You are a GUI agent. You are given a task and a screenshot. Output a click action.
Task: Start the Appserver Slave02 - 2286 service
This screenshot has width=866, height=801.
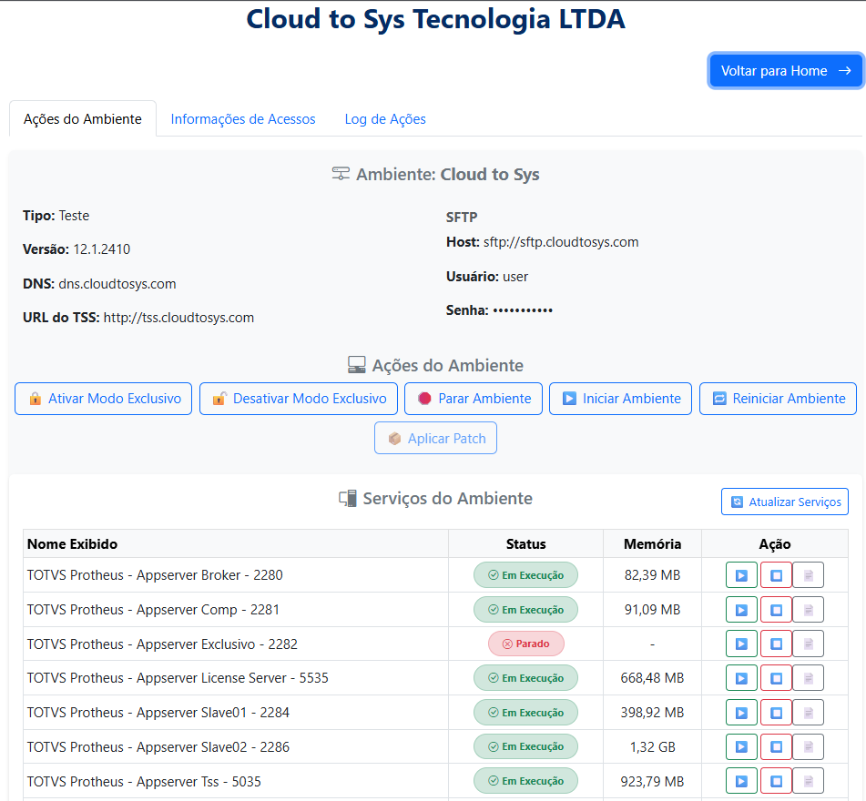pos(741,746)
